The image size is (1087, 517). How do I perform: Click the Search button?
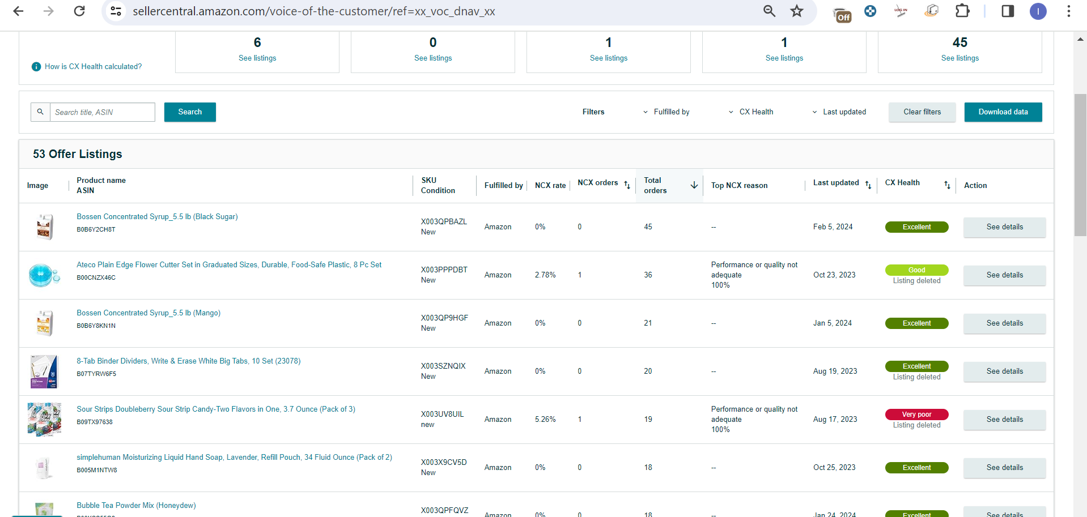pyautogui.click(x=190, y=112)
